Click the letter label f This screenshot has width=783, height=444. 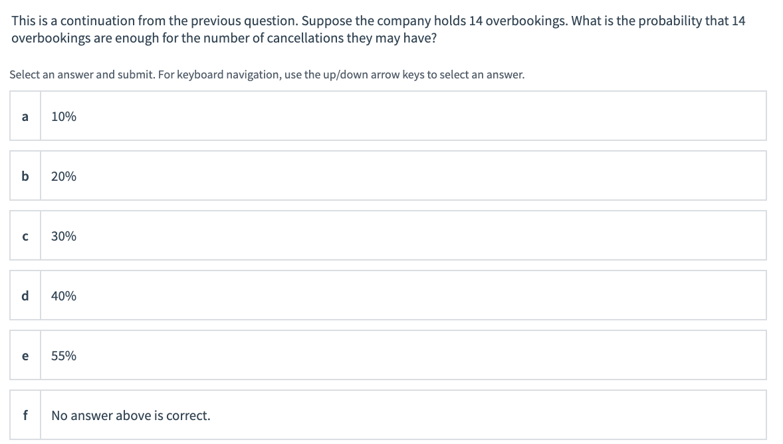(25, 415)
